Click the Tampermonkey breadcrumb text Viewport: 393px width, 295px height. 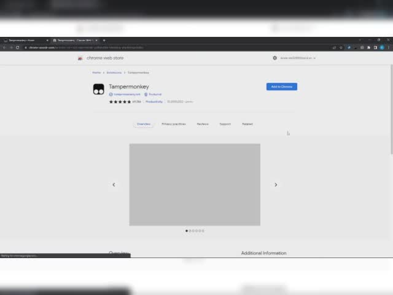pos(138,73)
